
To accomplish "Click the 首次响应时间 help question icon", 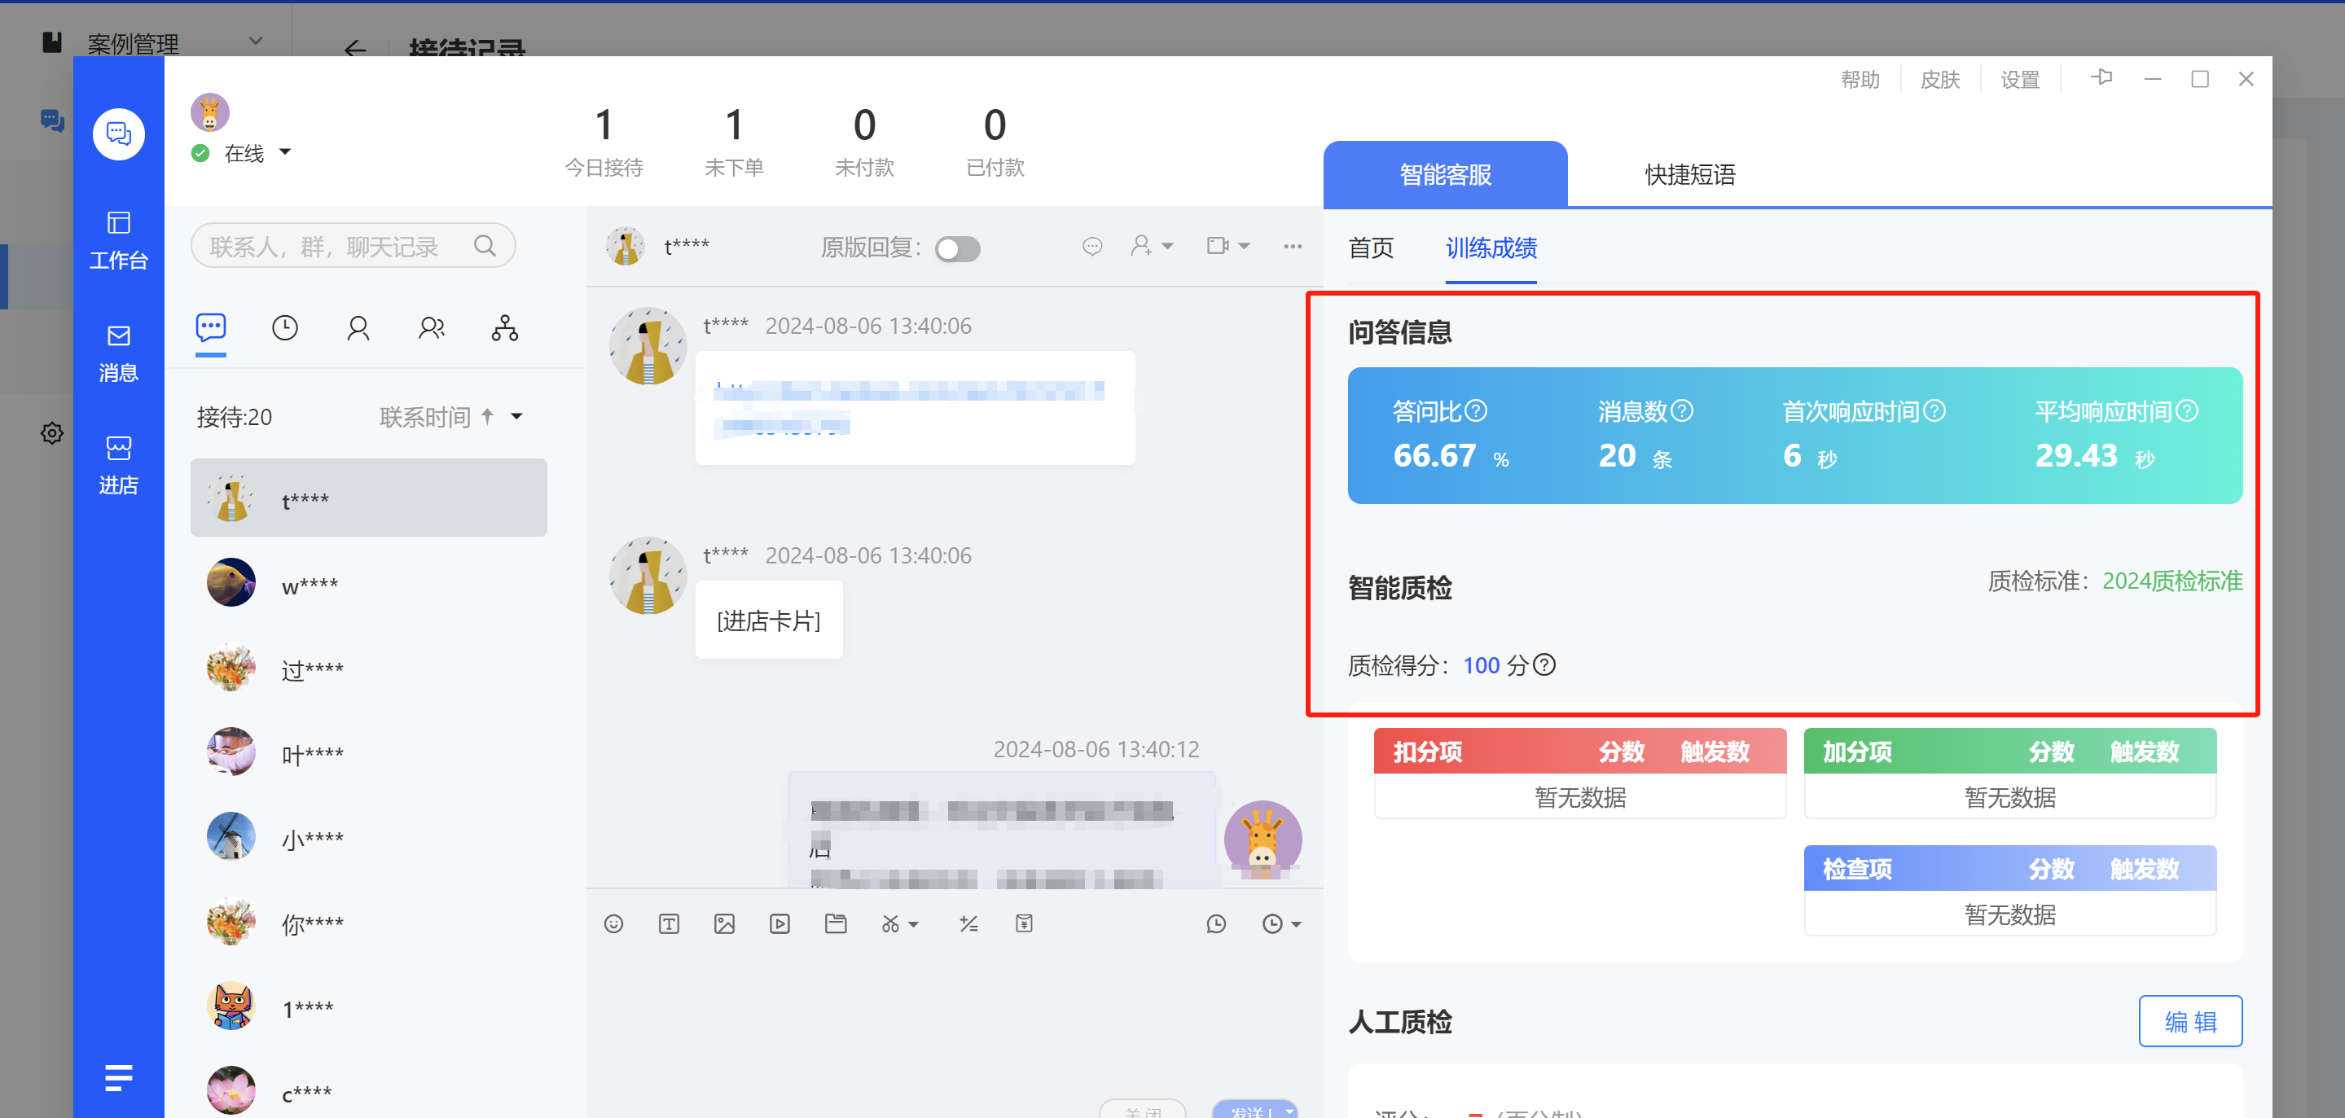I will pos(1935,411).
